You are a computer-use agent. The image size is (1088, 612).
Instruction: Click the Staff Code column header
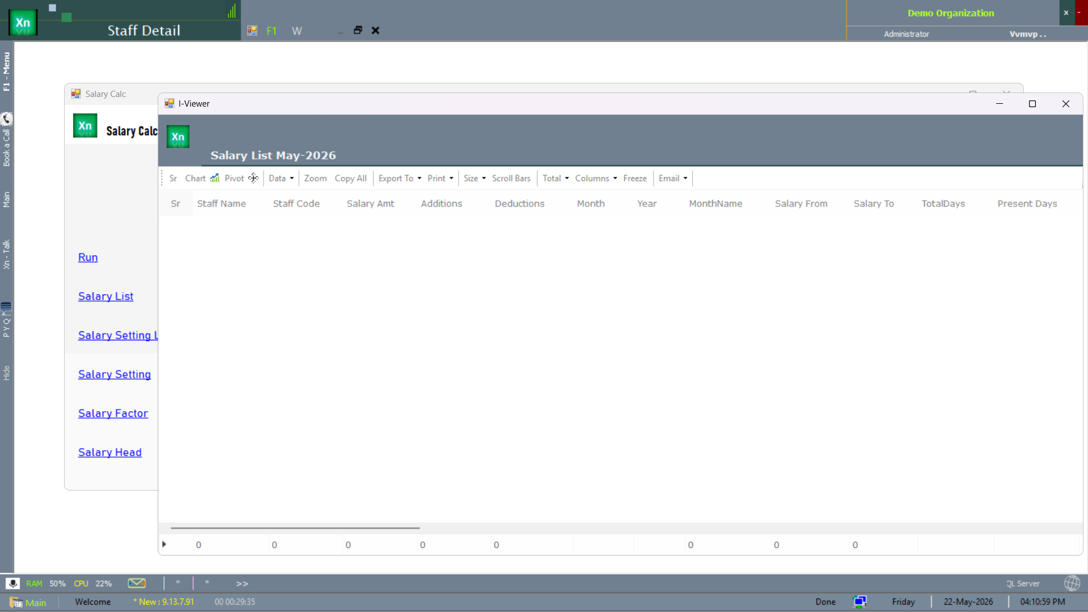coord(297,204)
